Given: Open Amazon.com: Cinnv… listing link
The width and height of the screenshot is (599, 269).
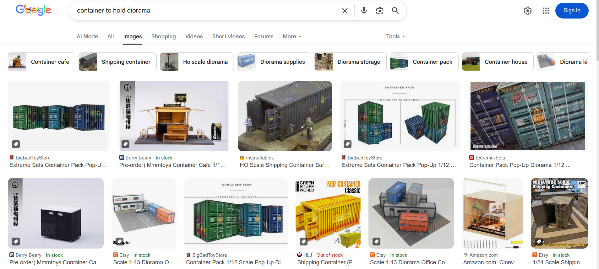Looking at the screenshot, I should 491,262.
